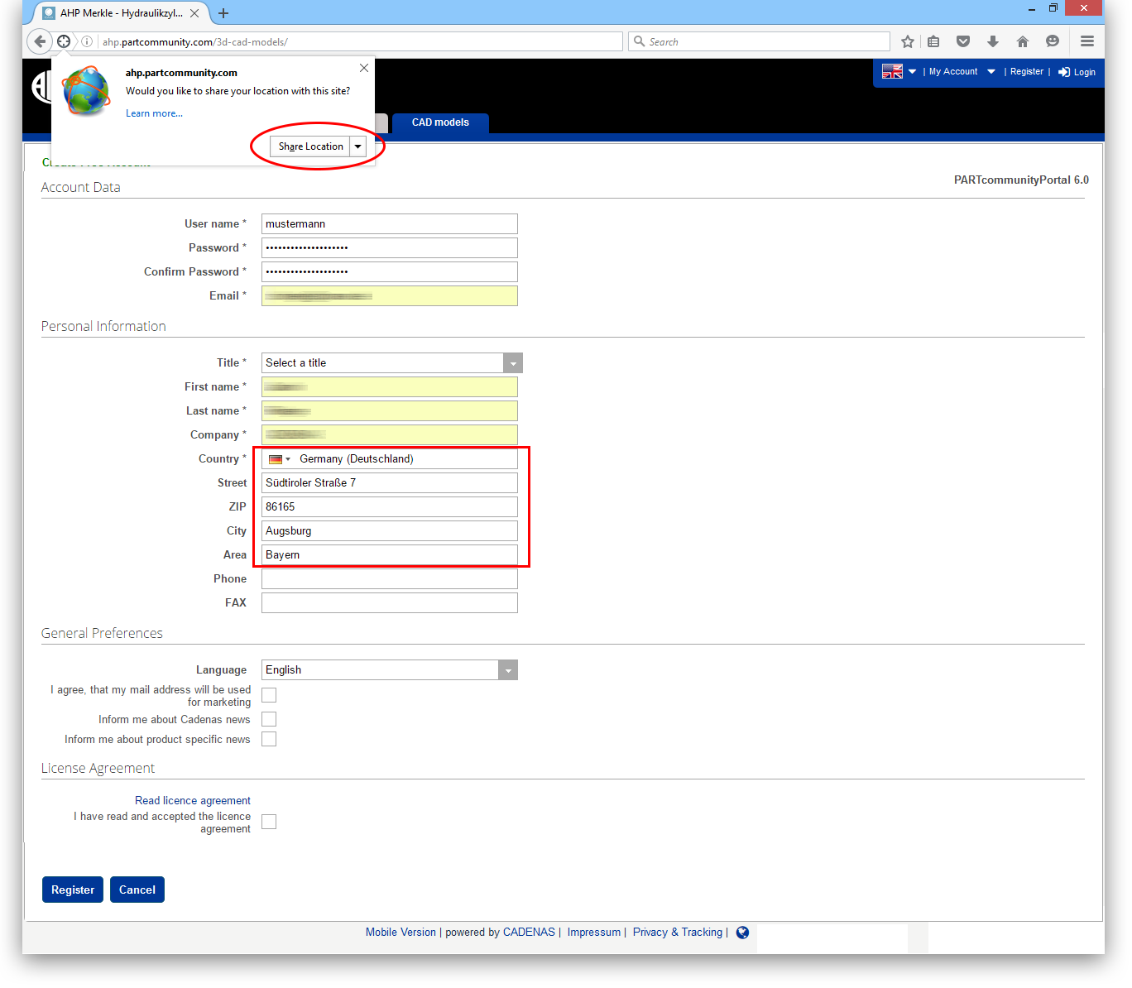Open the Firefox downloads arrow icon
Image resolution: width=1132 pixels, height=988 pixels.
993,41
